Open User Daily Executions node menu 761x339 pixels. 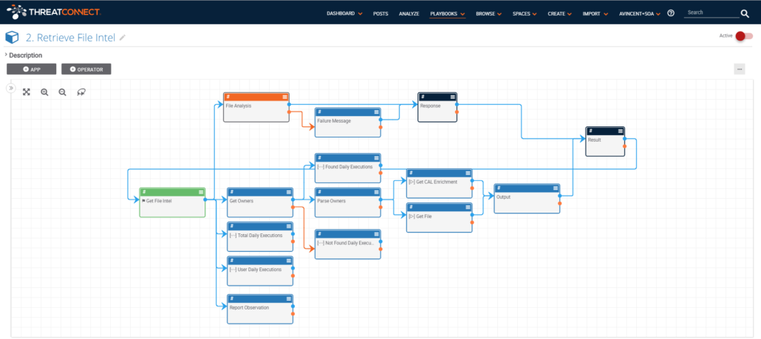tap(289, 261)
